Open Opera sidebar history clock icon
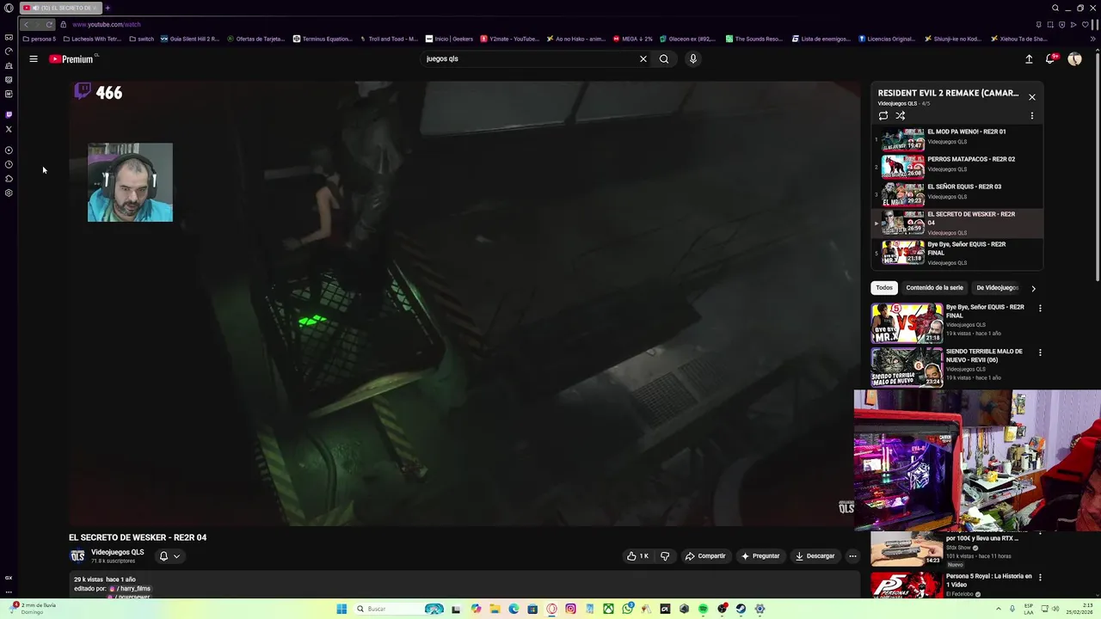The width and height of the screenshot is (1101, 619). tap(9, 164)
